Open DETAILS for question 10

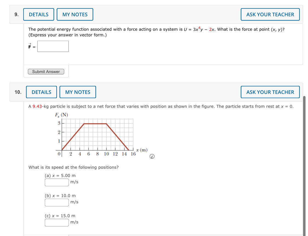pyautogui.click(x=41, y=92)
